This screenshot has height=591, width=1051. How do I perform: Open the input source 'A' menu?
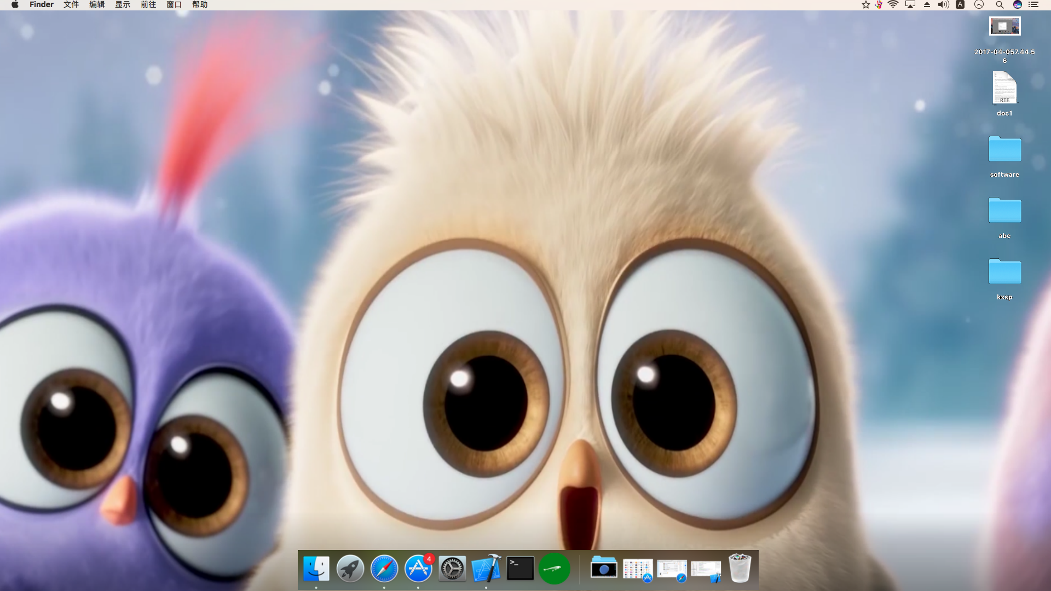point(960,5)
